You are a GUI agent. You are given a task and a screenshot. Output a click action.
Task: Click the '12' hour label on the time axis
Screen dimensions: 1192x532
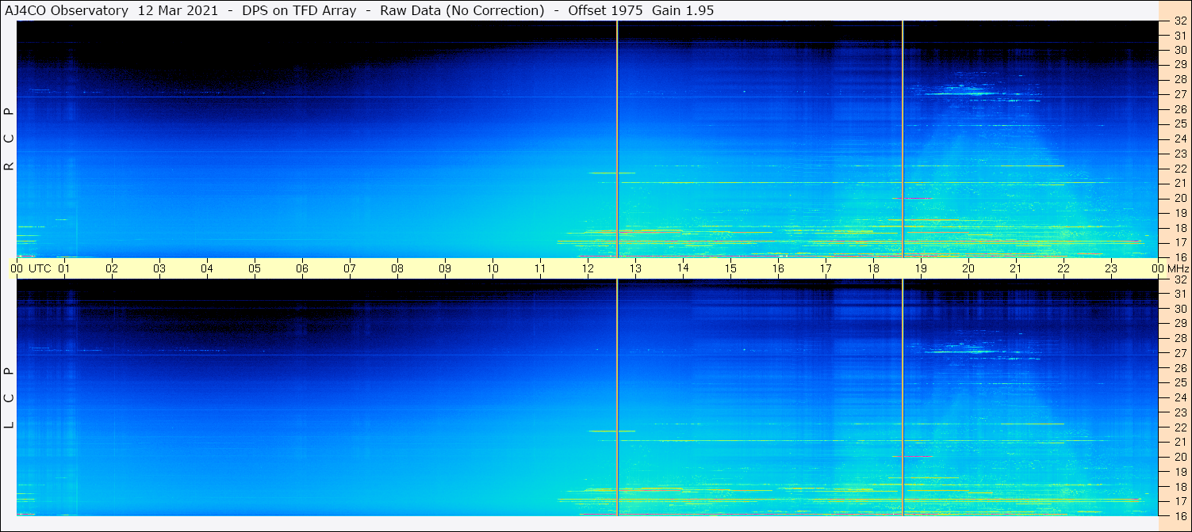click(588, 268)
